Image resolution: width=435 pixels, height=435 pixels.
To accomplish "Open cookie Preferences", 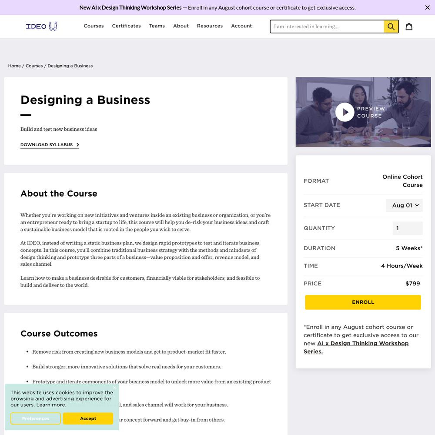I will pos(36,418).
